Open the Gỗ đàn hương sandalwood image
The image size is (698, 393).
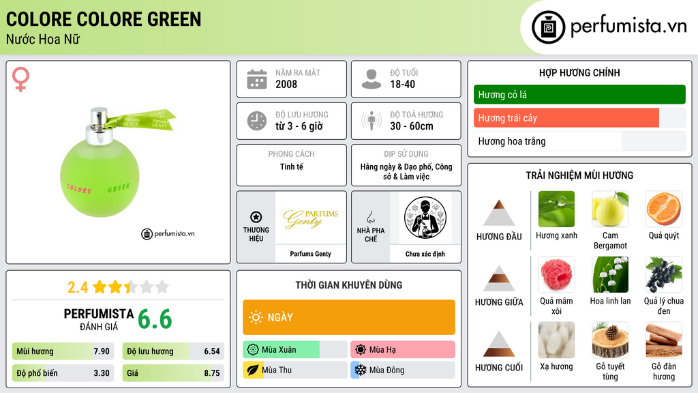664,340
